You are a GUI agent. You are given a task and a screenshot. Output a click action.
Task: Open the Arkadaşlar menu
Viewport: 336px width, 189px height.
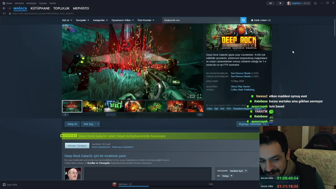point(31,3)
